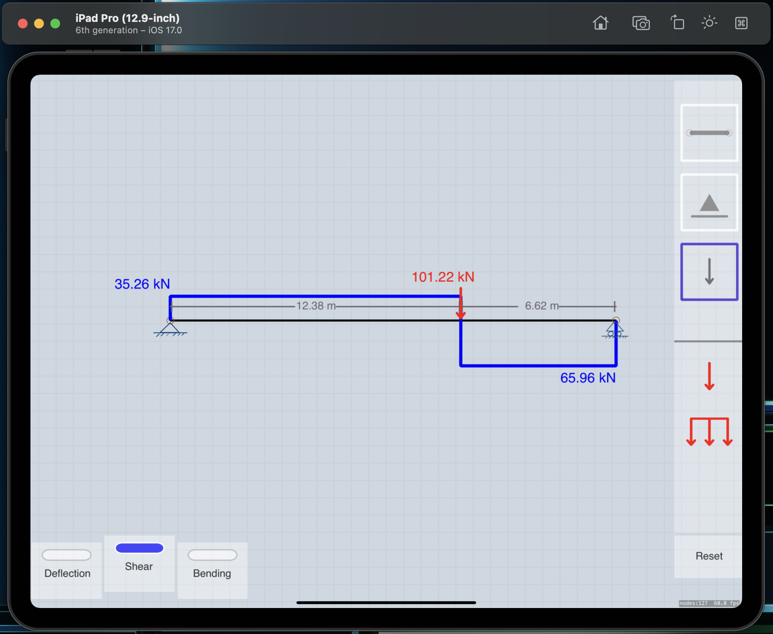Switch to the Bending view

[212, 570]
